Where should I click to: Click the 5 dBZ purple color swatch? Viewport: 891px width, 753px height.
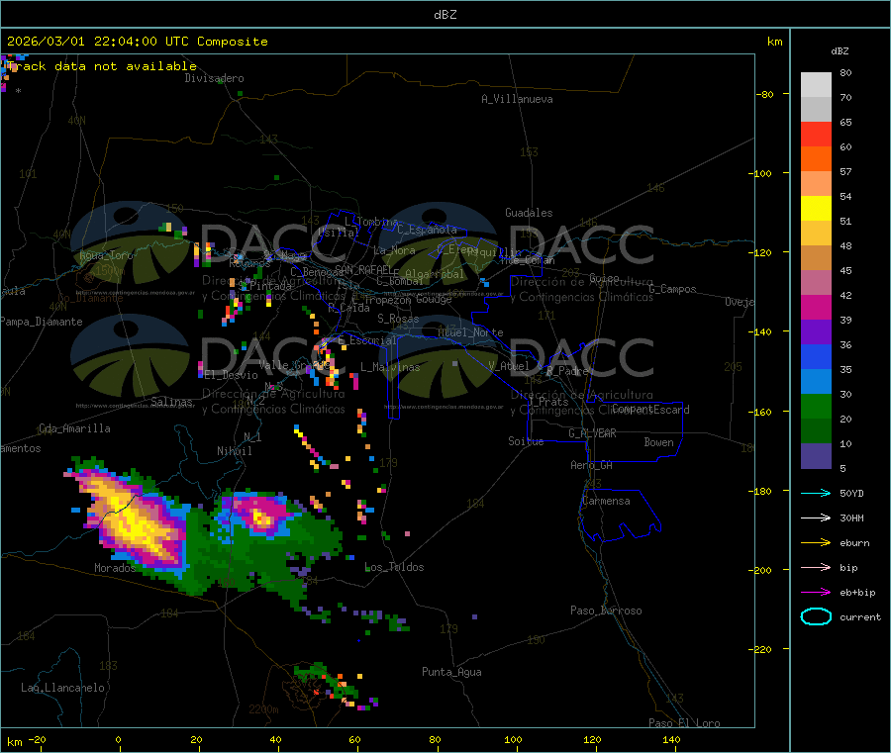pos(816,456)
